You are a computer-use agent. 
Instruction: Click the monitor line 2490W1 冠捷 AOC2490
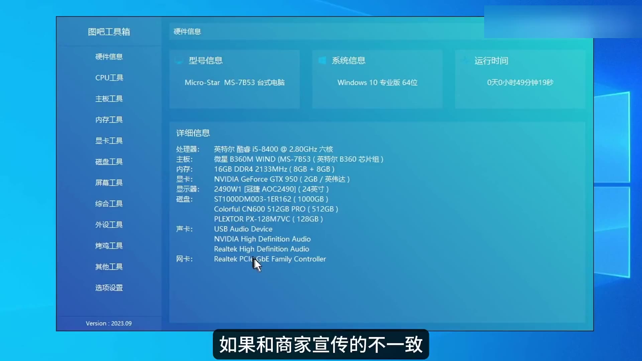point(271,189)
